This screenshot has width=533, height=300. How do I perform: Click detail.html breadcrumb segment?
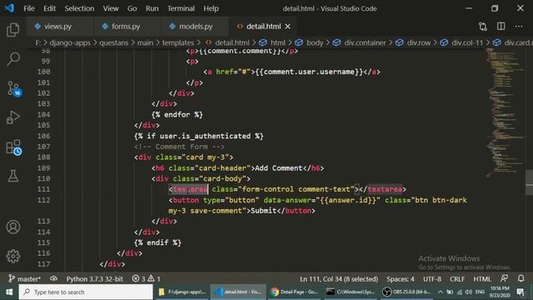(x=232, y=42)
